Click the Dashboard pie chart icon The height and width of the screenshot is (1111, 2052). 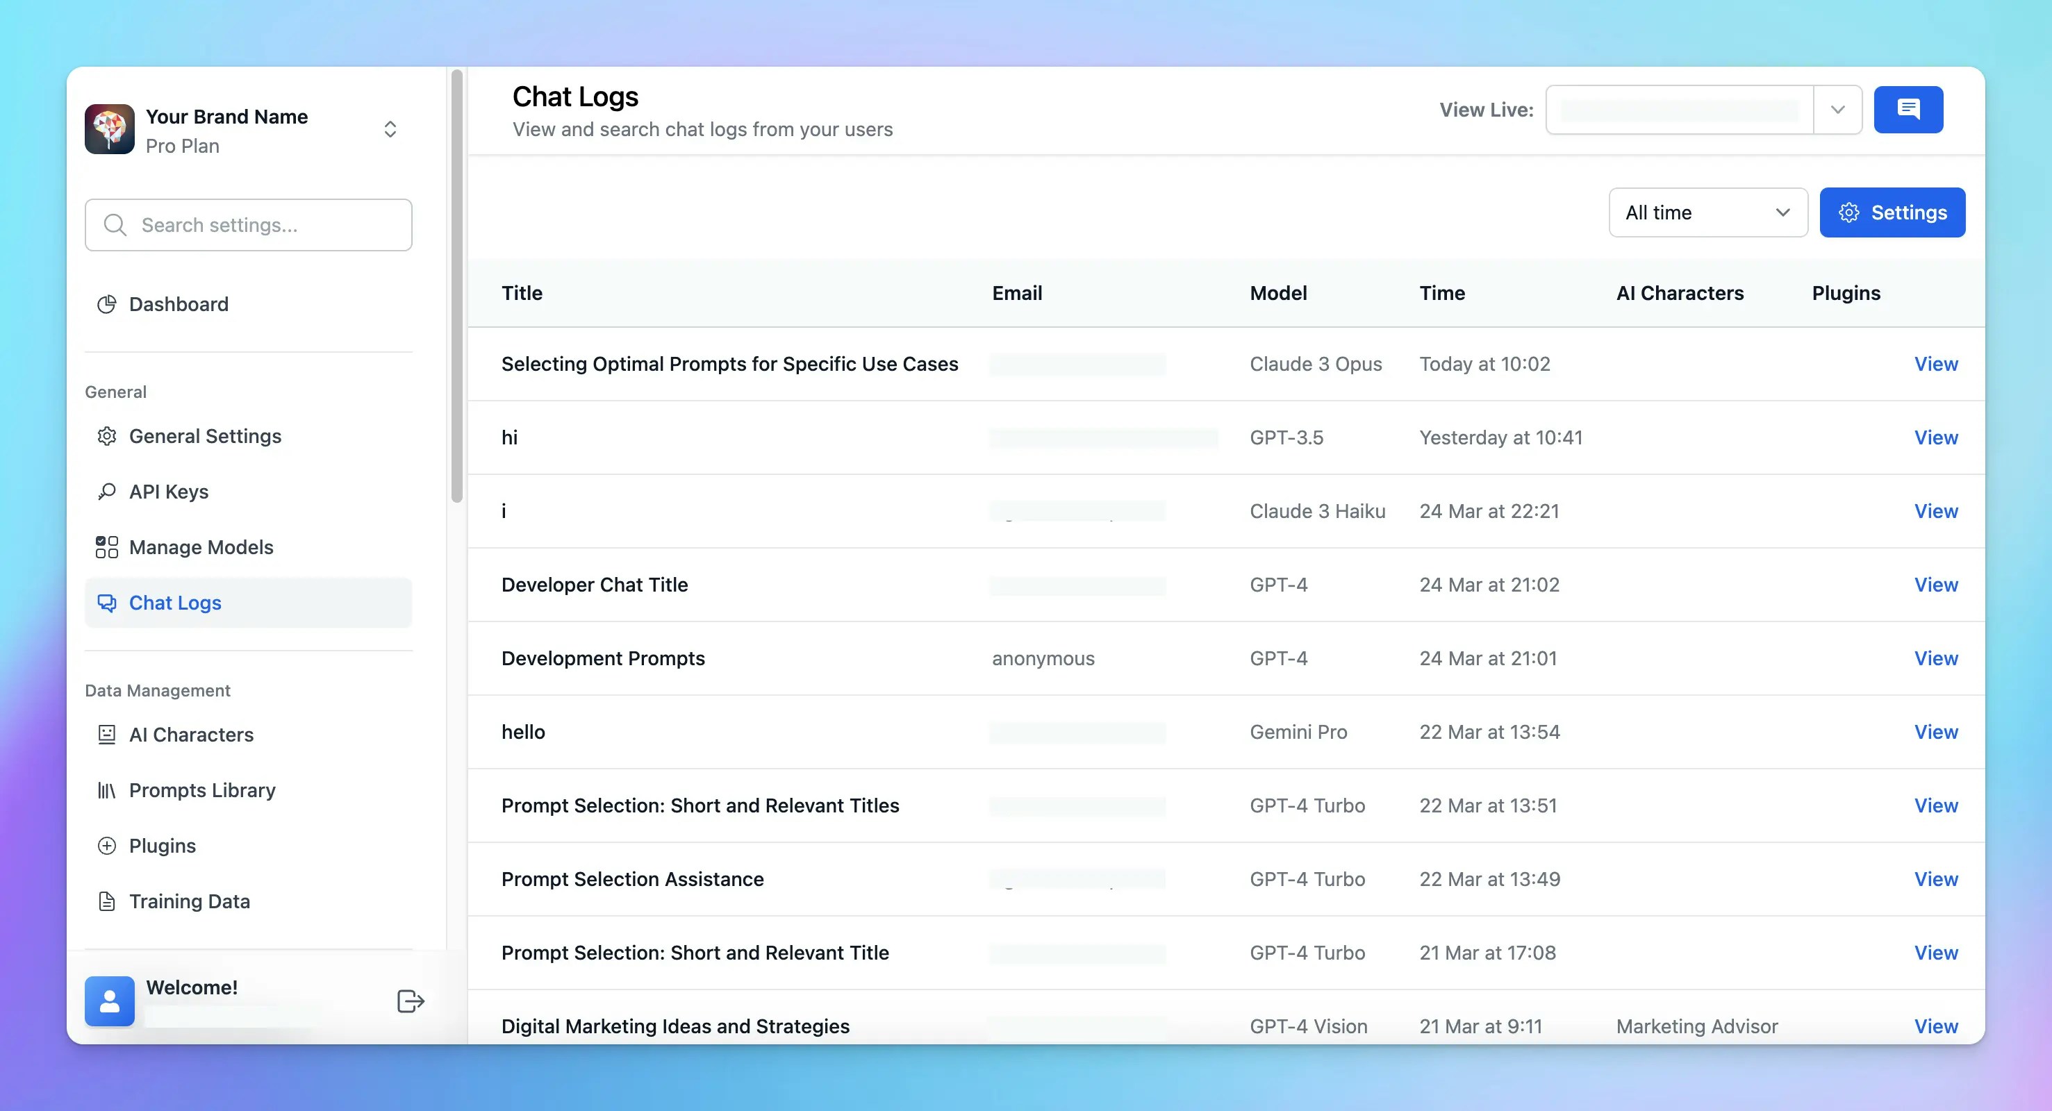pyautogui.click(x=107, y=304)
